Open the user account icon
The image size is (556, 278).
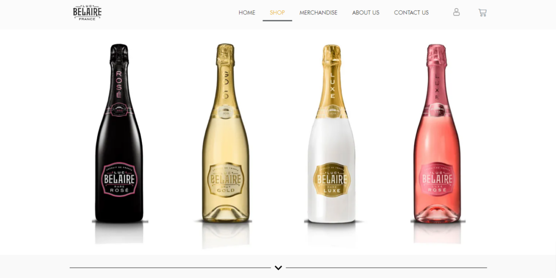[456, 12]
